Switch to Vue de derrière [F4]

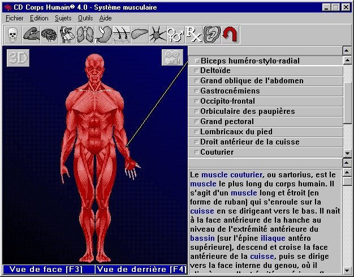(141, 269)
